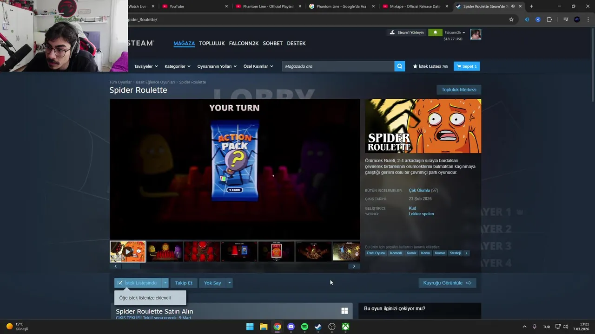595x334 pixels.
Task: Open the Özel Kısımlar dropdown
Action: click(258, 66)
